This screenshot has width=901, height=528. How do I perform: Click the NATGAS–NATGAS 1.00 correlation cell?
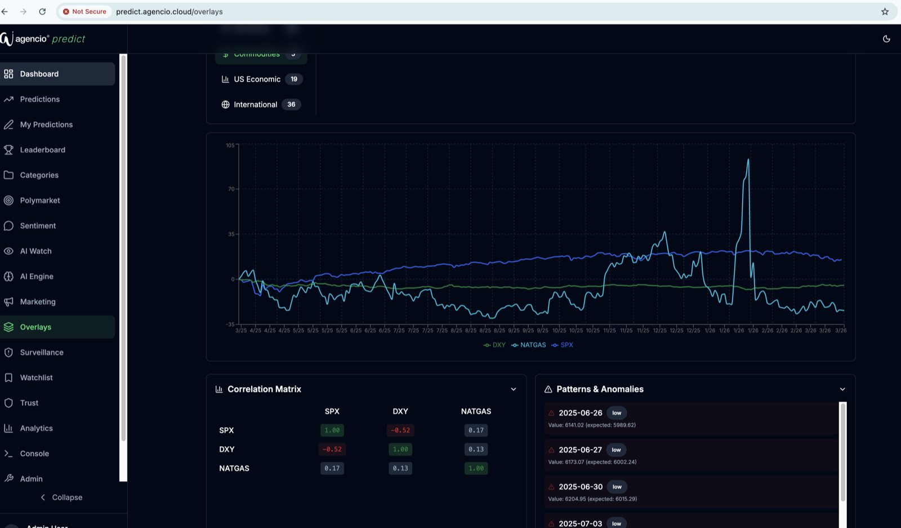coord(476,468)
